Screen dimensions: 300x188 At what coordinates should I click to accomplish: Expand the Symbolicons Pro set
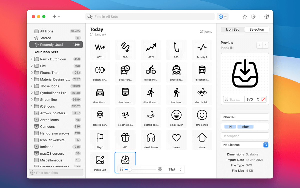(32, 93)
